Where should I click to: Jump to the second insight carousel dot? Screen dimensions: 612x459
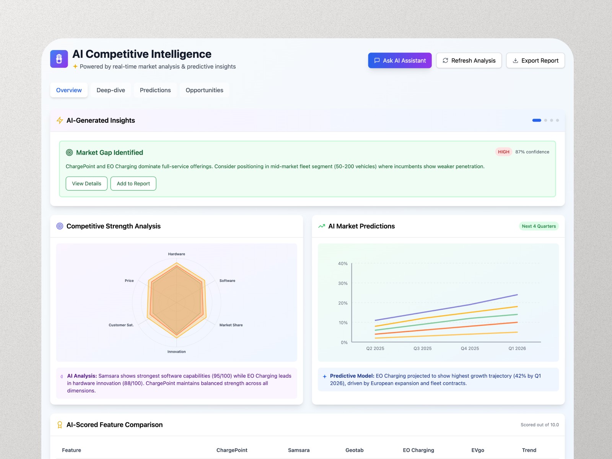pyautogui.click(x=546, y=120)
